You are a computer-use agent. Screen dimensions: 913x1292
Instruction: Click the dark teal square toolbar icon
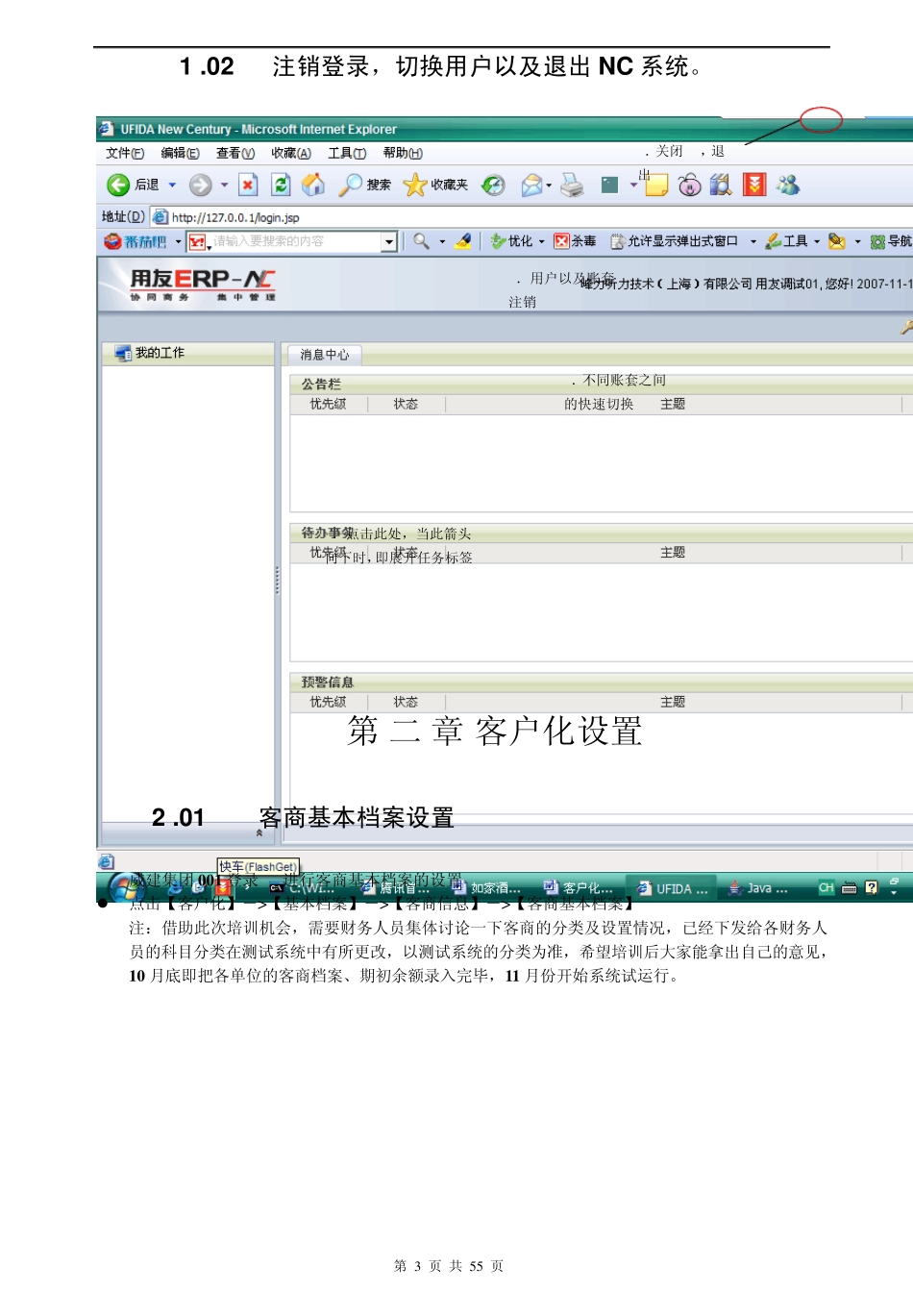click(x=609, y=185)
